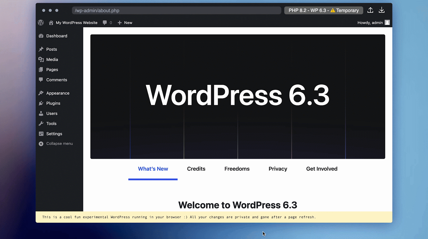Switch to the Get Involved tab

coord(322,169)
